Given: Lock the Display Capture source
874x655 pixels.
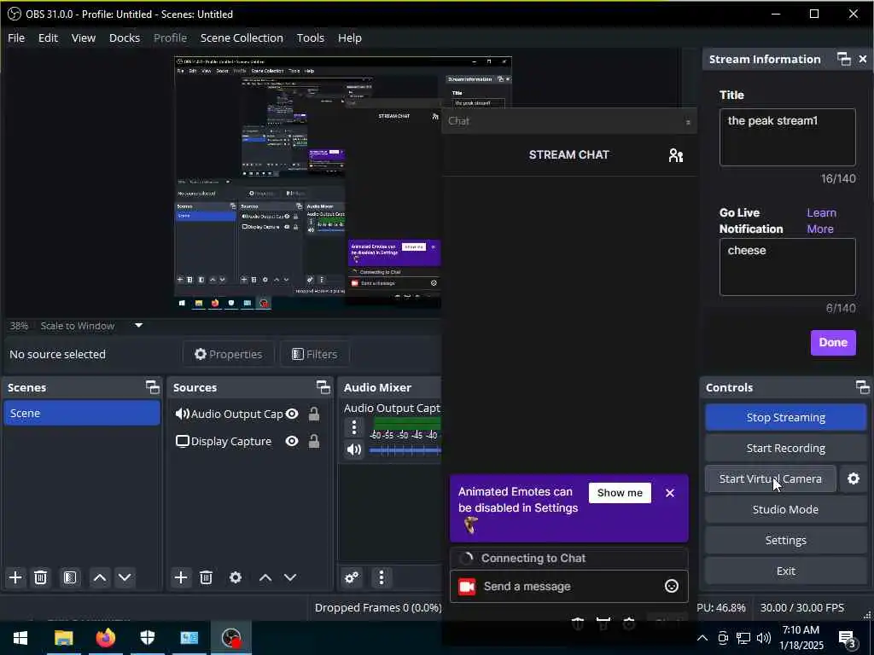Looking at the screenshot, I should coord(314,441).
